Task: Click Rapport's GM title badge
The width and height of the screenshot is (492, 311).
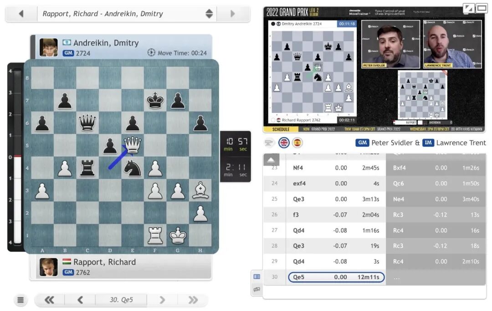Action: point(68,272)
